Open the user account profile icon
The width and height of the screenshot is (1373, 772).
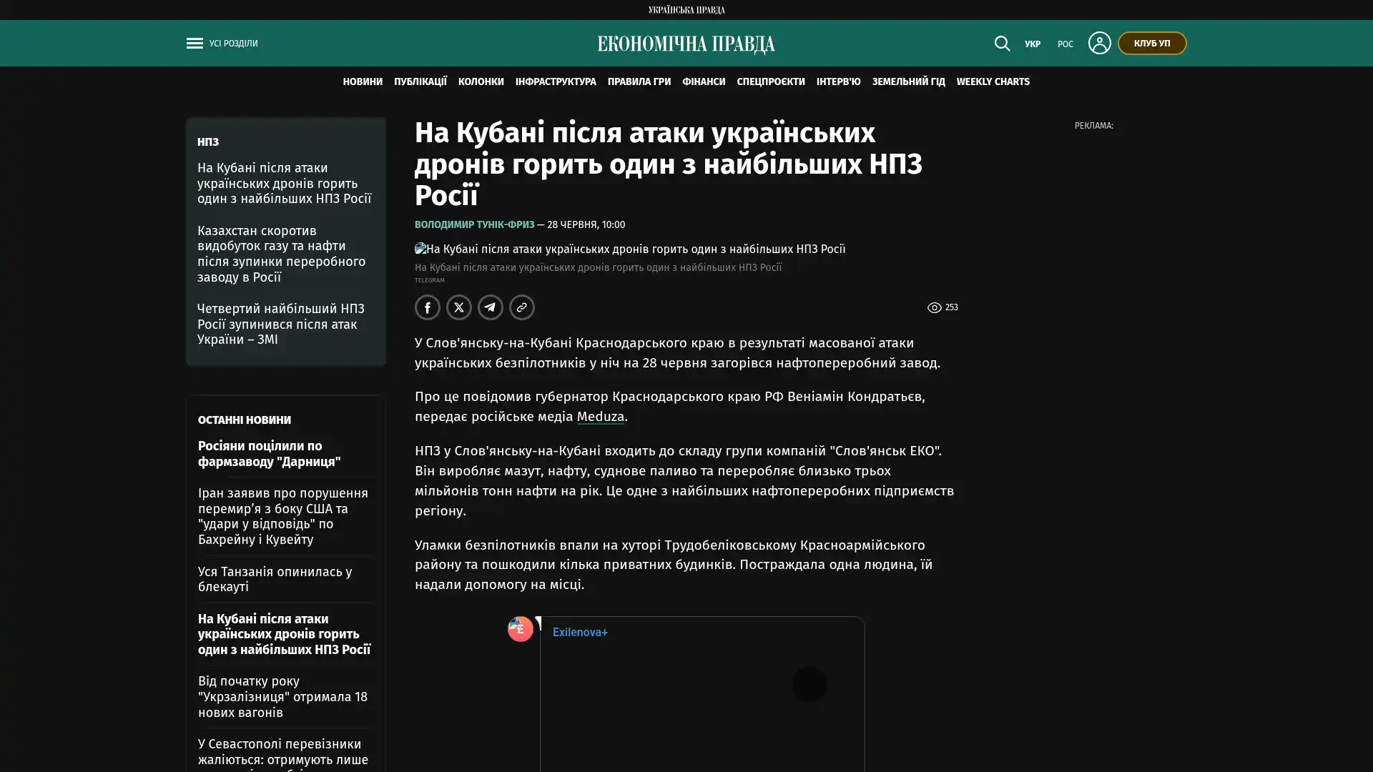coord(1099,43)
